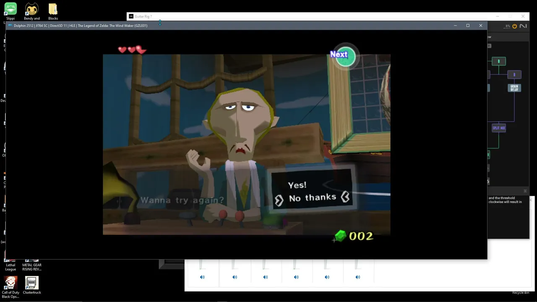Minimize the Dolphin emulator window

[455, 26]
